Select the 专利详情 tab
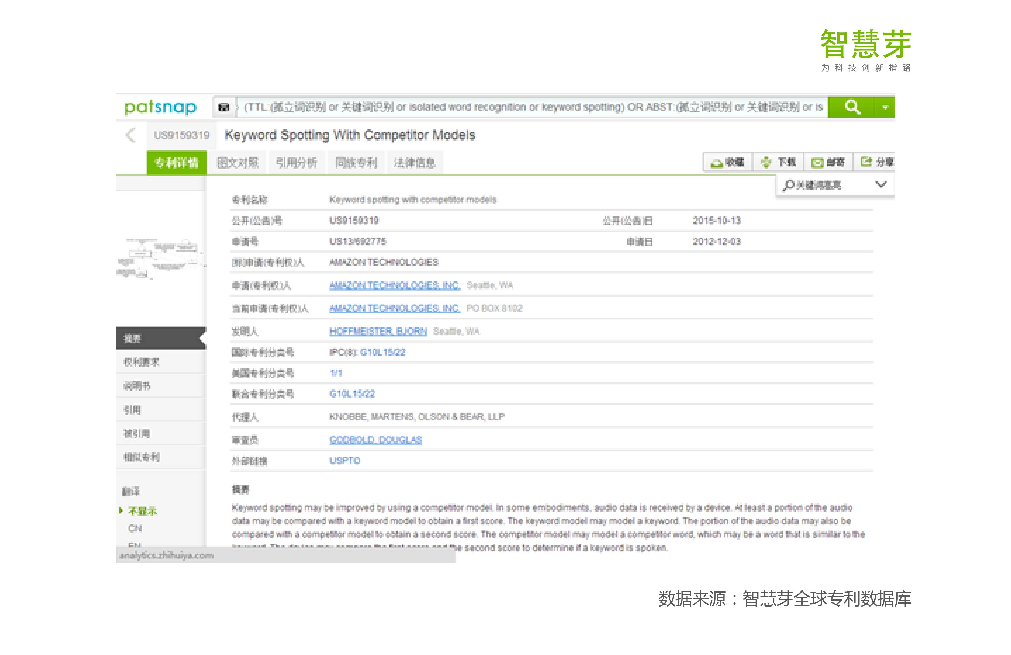1011x655 pixels. pyautogui.click(x=177, y=162)
